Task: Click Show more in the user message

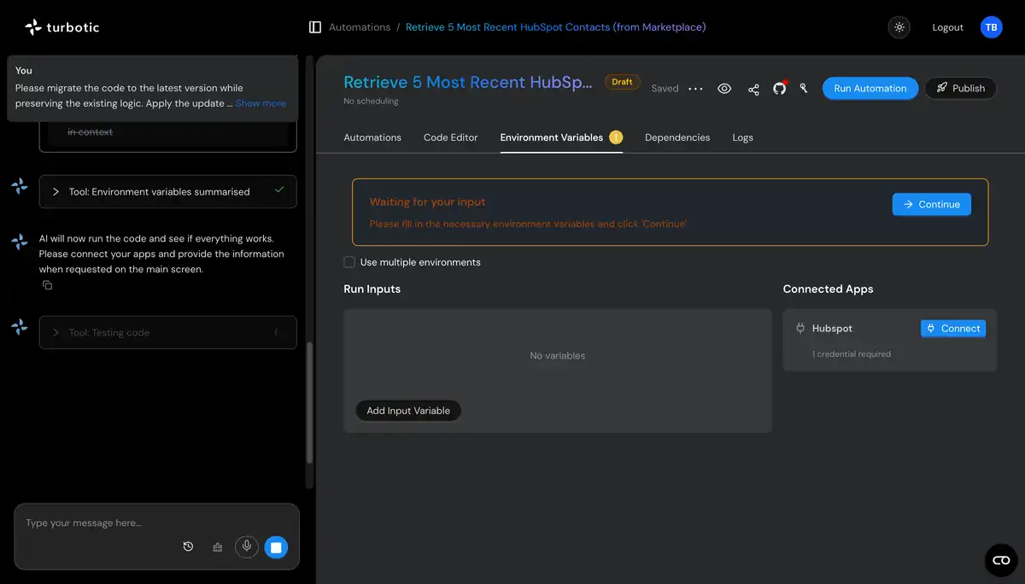Action: pyautogui.click(x=261, y=103)
